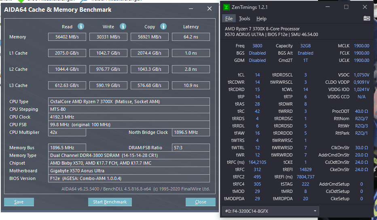Click the ZenTimings green Z app icon
This screenshot has height=220, width=377.
[226, 7]
